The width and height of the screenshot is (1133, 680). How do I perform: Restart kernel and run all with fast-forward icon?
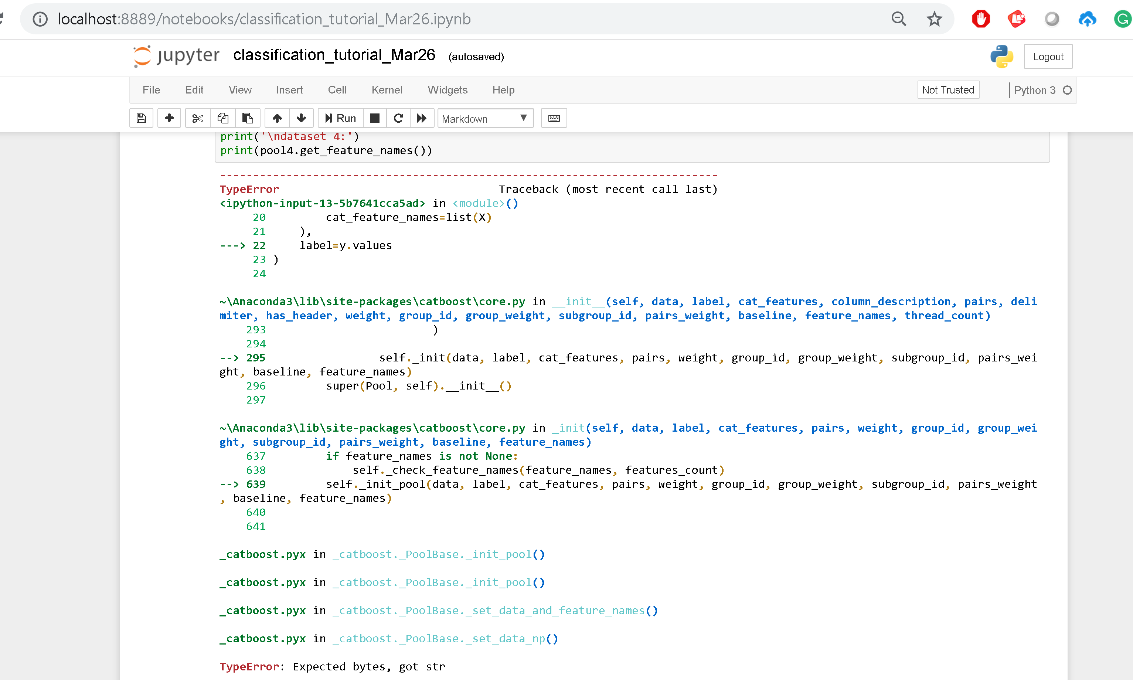(x=422, y=118)
